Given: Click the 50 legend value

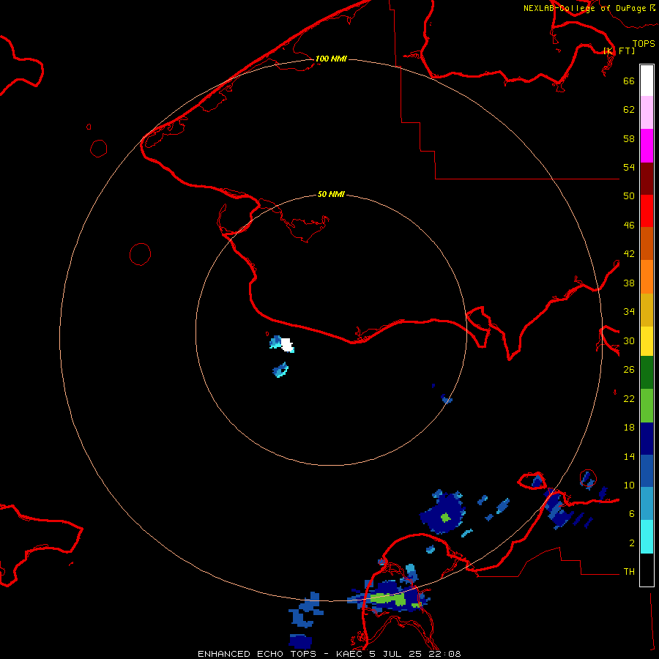Looking at the screenshot, I should (629, 196).
